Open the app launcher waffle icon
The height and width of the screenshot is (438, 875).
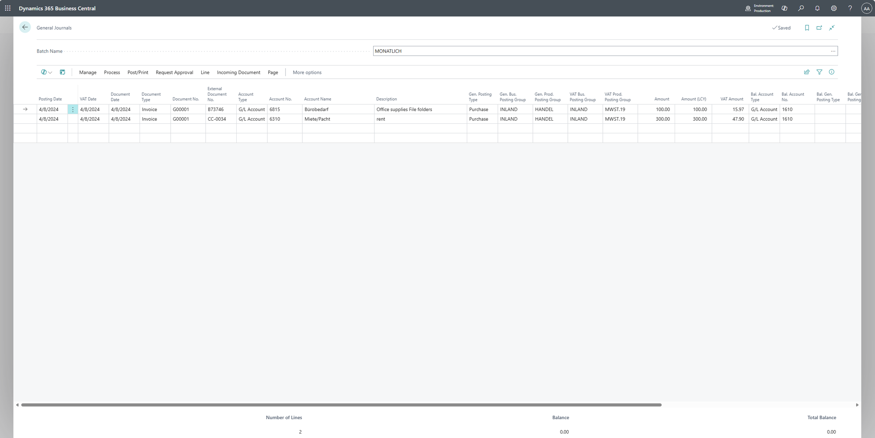pyautogui.click(x=8, y=8)
